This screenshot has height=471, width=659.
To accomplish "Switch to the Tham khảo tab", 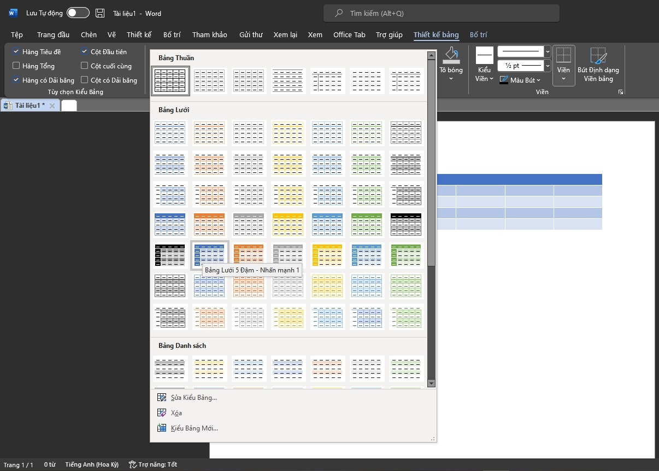I will [x=209, y=34].
